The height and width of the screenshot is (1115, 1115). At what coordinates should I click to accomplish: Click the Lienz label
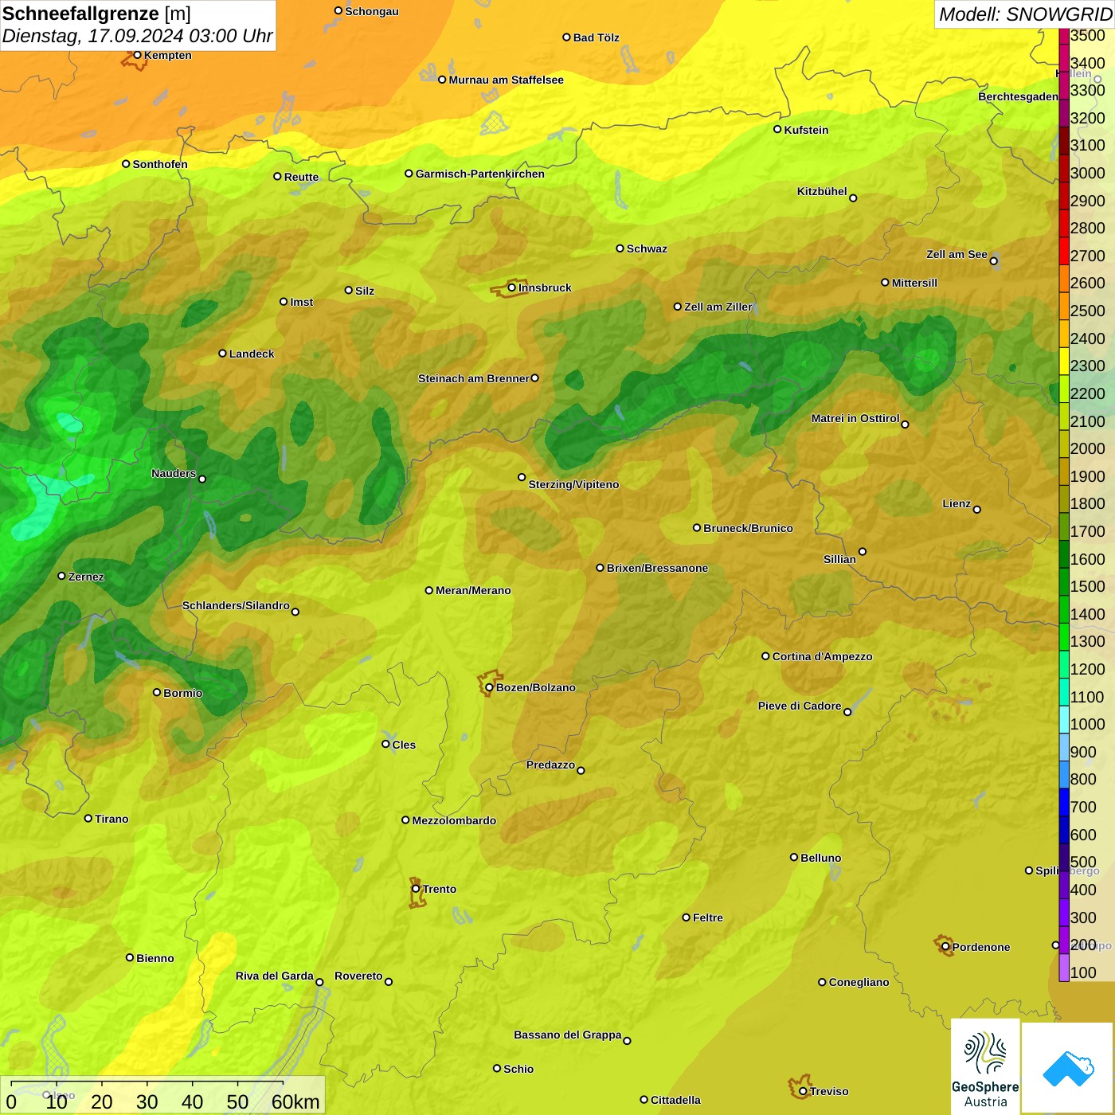[x=957, y=503]
